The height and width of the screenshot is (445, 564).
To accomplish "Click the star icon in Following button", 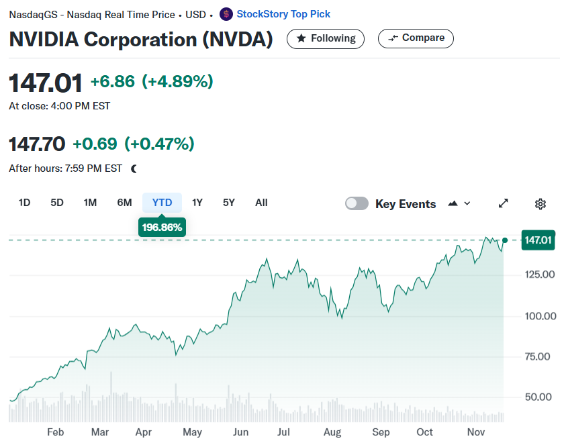I will (301, 38).
